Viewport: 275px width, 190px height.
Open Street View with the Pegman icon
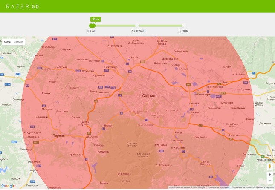click(x=270, y=166)
